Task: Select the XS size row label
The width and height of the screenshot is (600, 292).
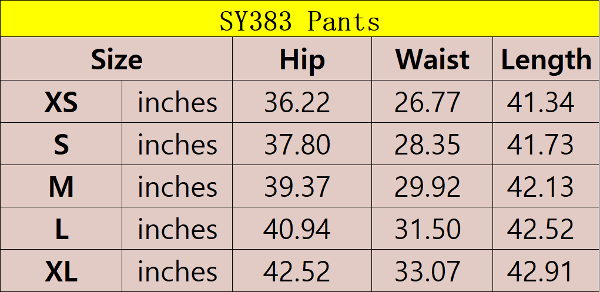Action: 61,103
